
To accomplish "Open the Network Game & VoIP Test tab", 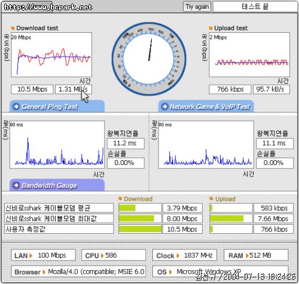I will pos(206,106).
